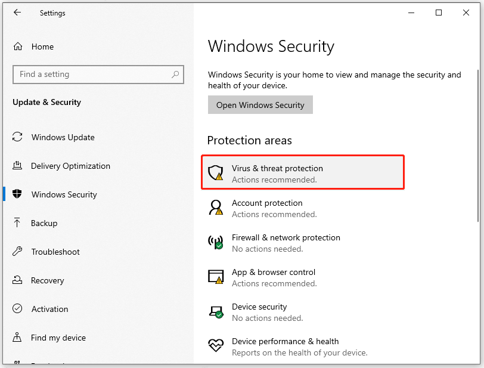Click the search magnifier icon
Screen dimensions: 484x368
[x=175, y=75]
